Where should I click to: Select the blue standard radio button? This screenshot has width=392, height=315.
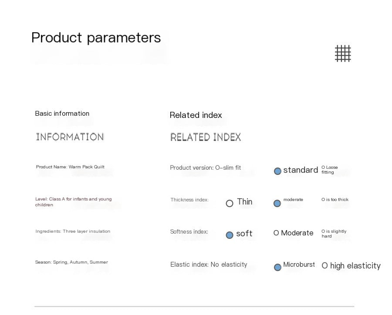point(277,171)
